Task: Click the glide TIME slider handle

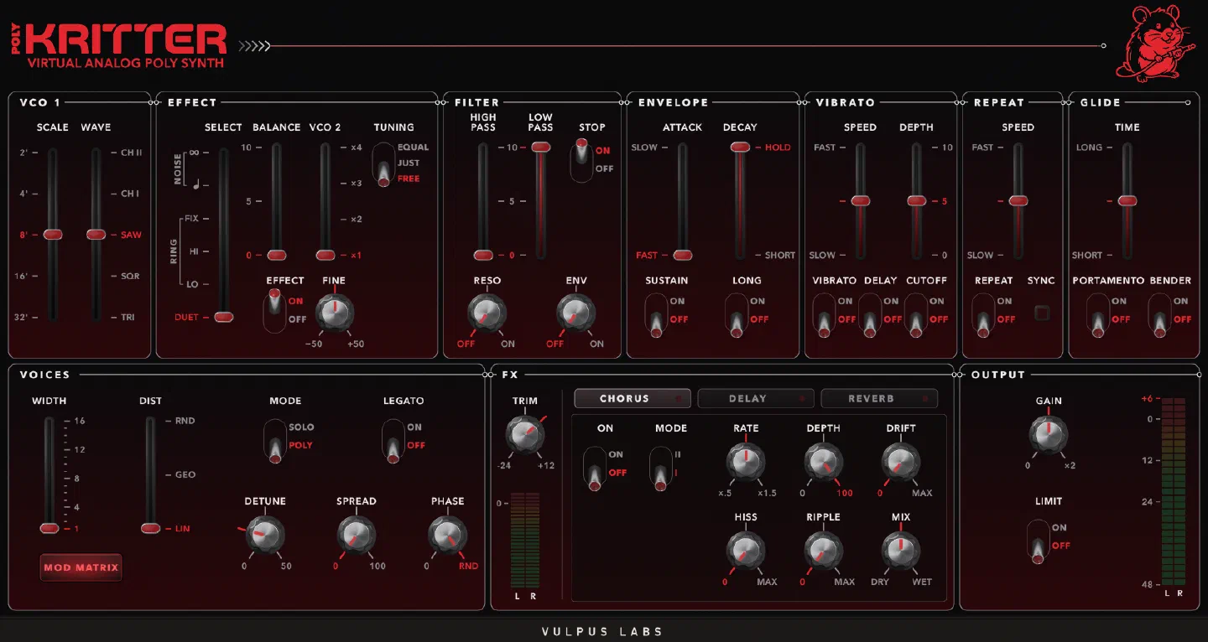Action: pyautogui.click(x=1127, y=201)
